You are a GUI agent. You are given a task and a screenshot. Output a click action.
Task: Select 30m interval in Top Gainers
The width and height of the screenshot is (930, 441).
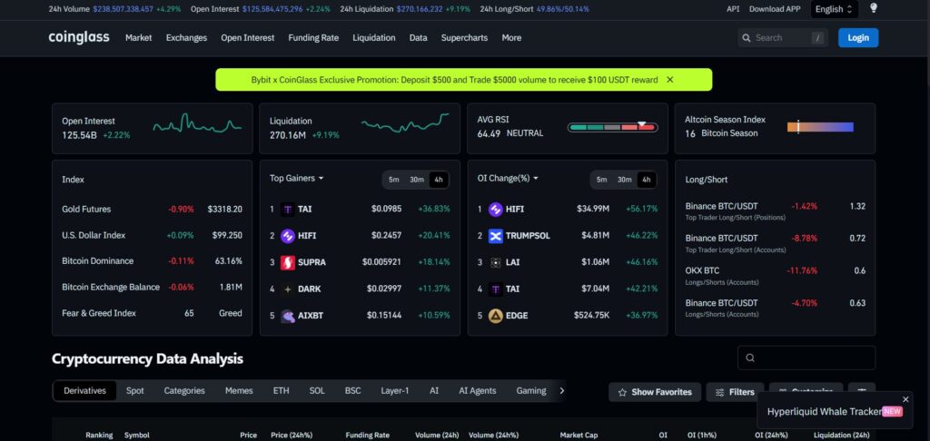pyautogui.click(x=416, y=180)
